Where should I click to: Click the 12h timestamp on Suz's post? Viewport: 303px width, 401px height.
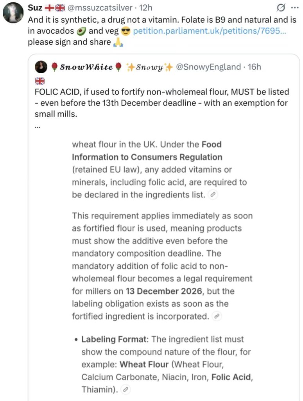(x=145, y=8)
